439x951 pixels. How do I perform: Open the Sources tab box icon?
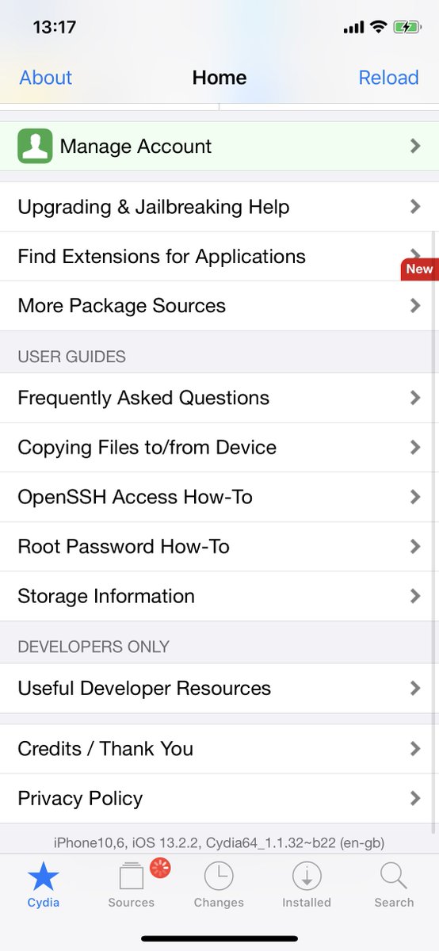click(131, 876)
